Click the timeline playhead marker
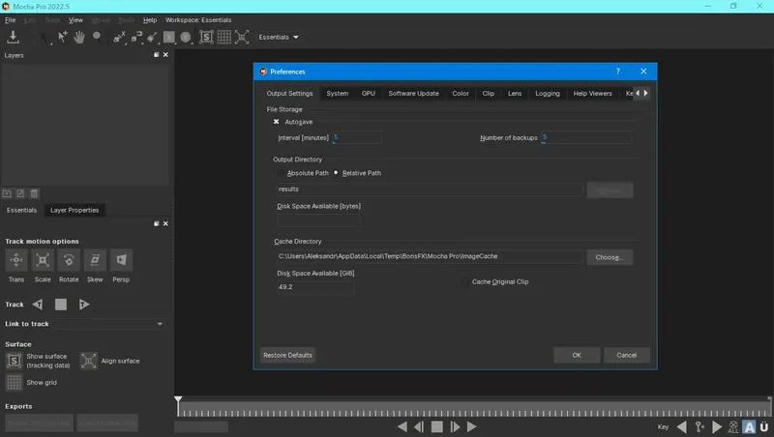Screen dimensions: 774x437 pos(178,399)
